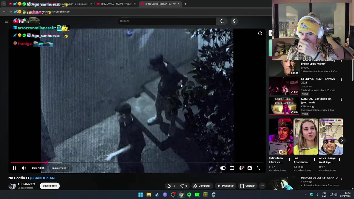Screen dimensions: 354x199
Task: Open the taskbar clock showing 20:36
Action: pos(346,195)
